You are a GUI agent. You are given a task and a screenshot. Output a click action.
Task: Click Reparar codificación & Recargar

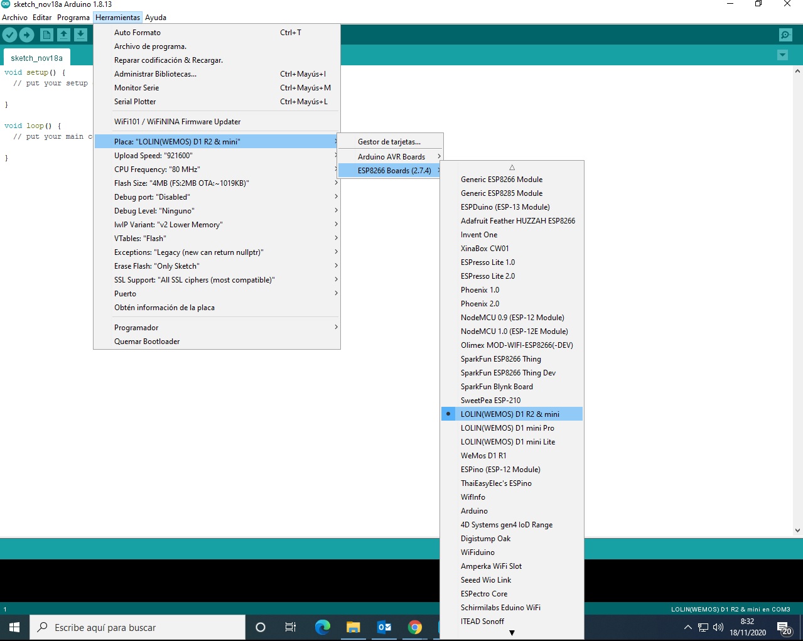point(217,60)
